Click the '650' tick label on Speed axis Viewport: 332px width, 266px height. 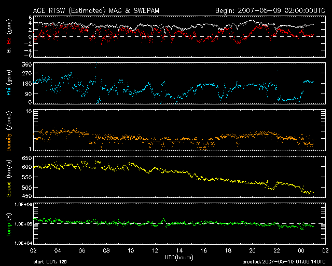27,158
